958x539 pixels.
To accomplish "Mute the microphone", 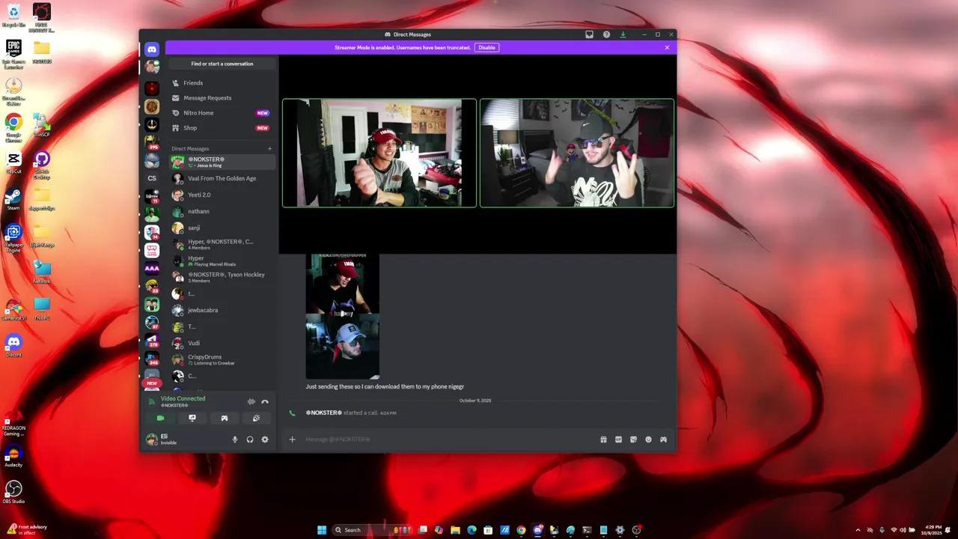I will (x=235, y=439).
